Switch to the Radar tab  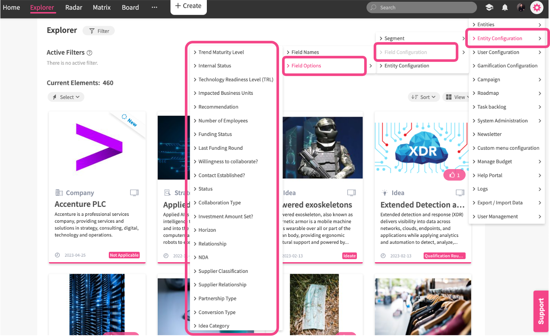point(74,7)
